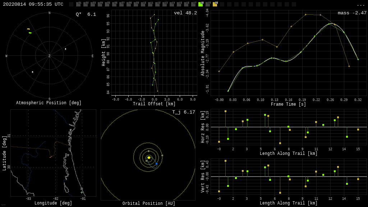Enable the gray station 01 box
Screen dimensions: 368x207
pyautogui.click(x=78, y=4)
